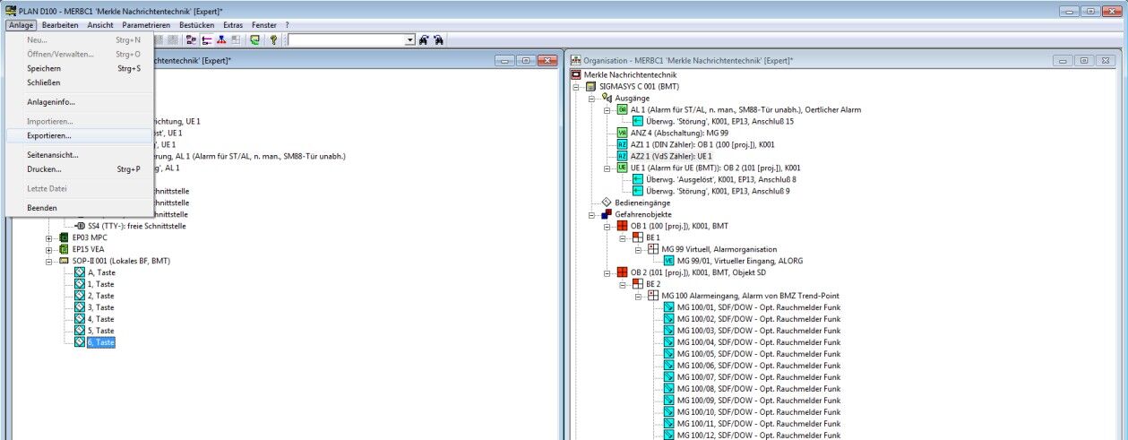Click the OB 1 red grid icon
Image resolution: width=1128 pixels, height=440 pixels.
[623, 226]
